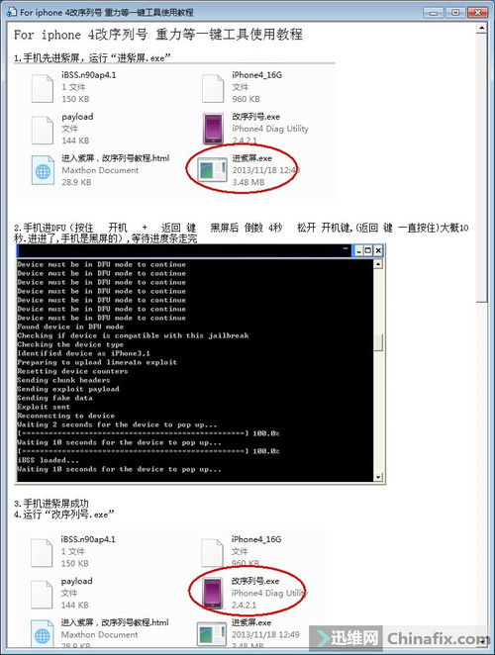Viewport: 495px width, 655px height.
Task: Click the lower 进紫屏.exe icon
Action: (212, 634)
